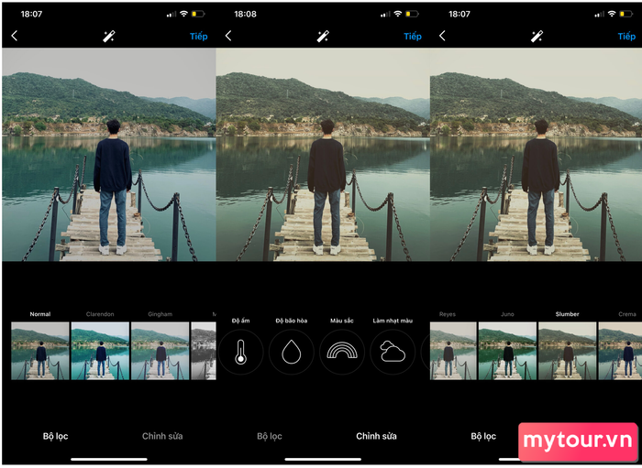Viewport: 642px width, 468px height.
Task: Tap the 18:08 clock in middle screen
Action: 245,14
